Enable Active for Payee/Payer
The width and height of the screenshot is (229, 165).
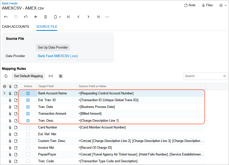(x=28, y=154)
